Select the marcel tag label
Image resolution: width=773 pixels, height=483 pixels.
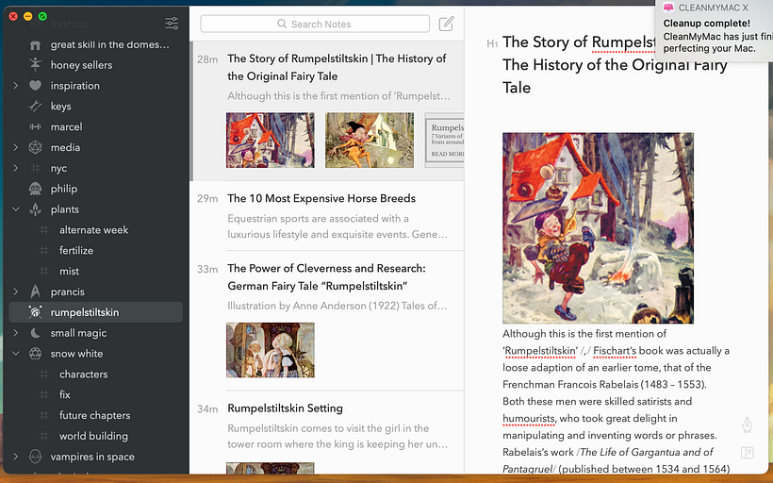pyautogui.click(x=66, y=126)
